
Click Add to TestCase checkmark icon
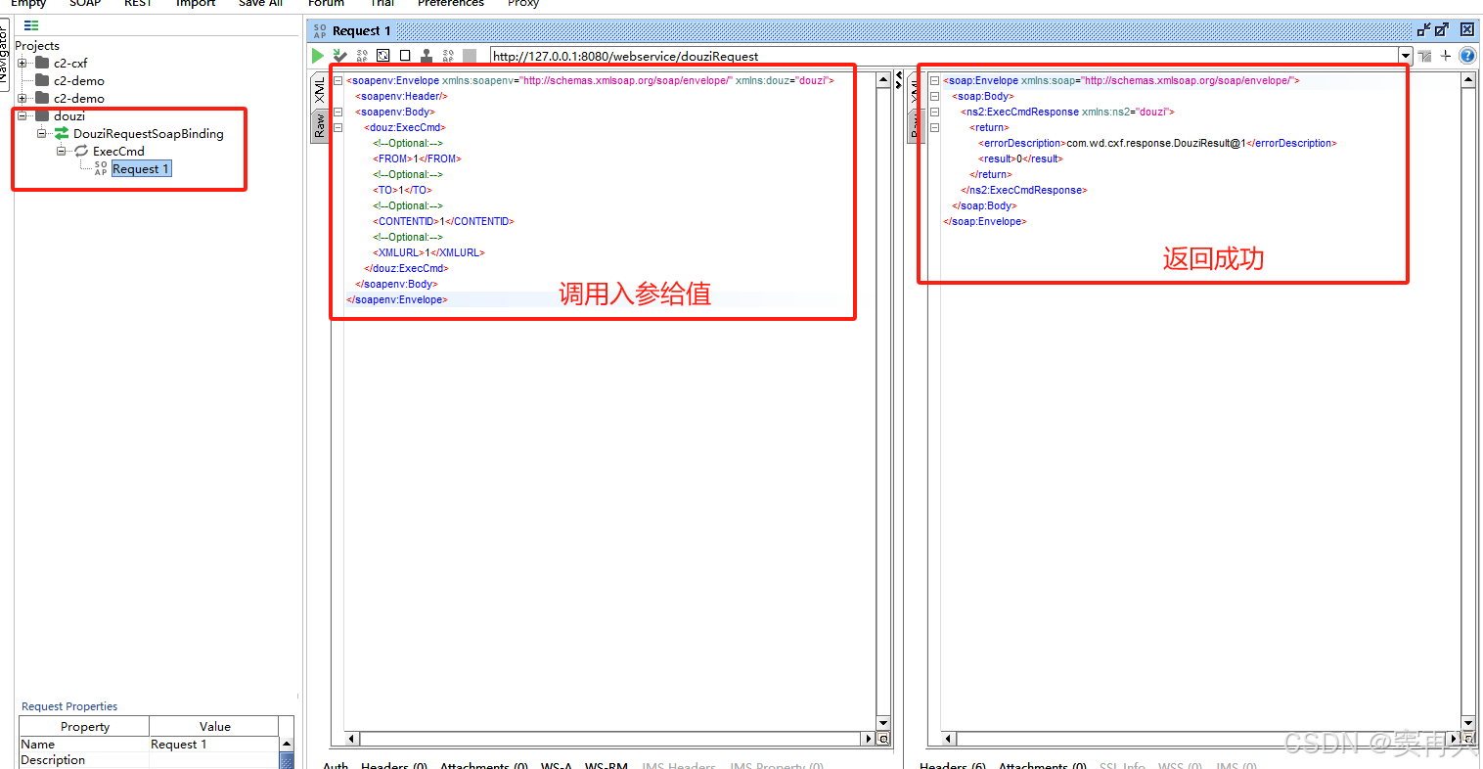point(339,56)
